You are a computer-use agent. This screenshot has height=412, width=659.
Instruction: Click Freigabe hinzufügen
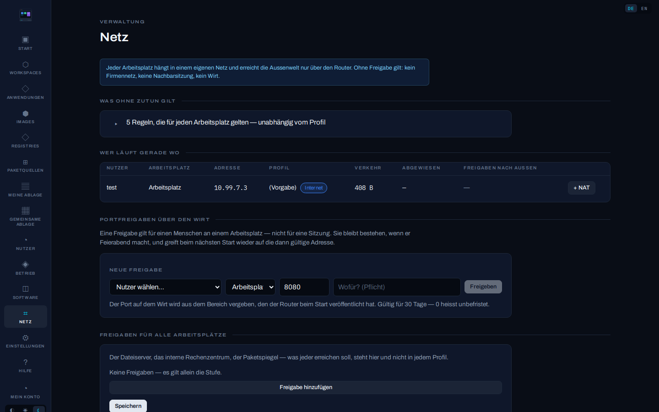[x=306, y=387]
